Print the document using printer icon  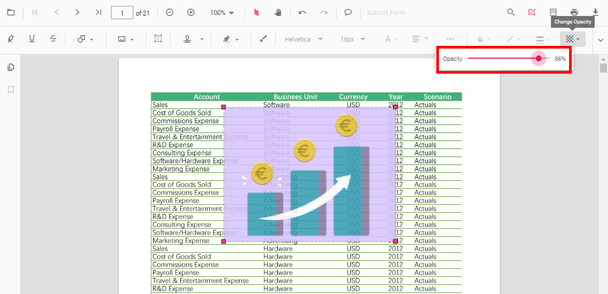coord(574,12)
